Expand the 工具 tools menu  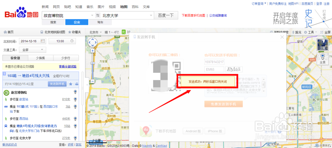311,32
